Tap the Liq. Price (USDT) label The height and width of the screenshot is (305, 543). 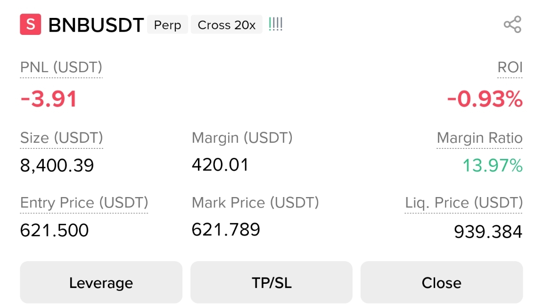[464, 203]
